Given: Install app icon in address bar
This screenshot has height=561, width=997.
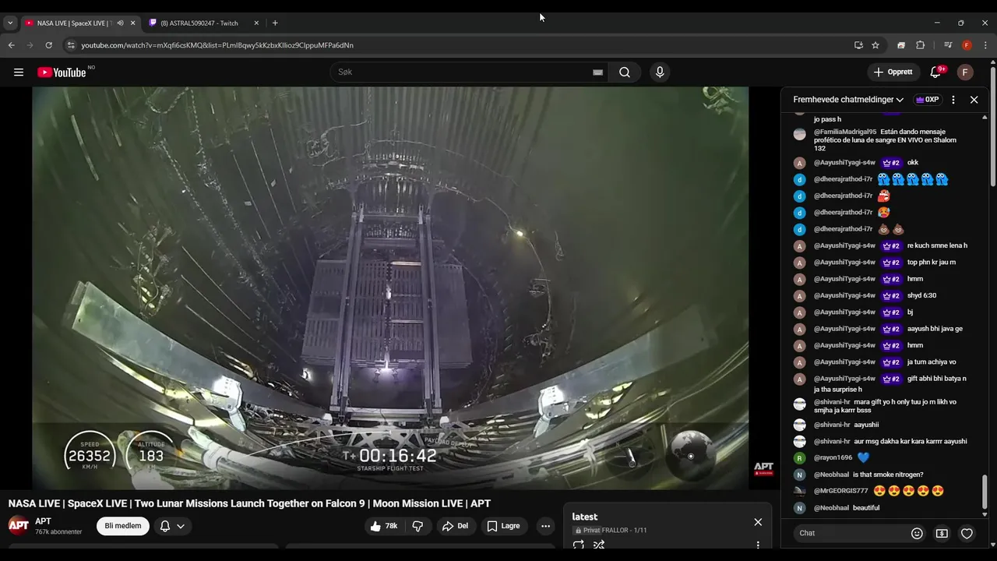Looking at the screenshot, I should (x=858, y=45).
